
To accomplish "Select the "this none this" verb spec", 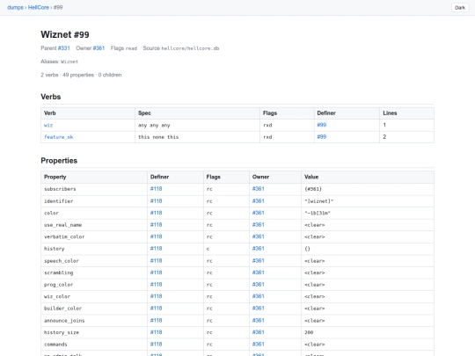I will click(x=158, y=137).
